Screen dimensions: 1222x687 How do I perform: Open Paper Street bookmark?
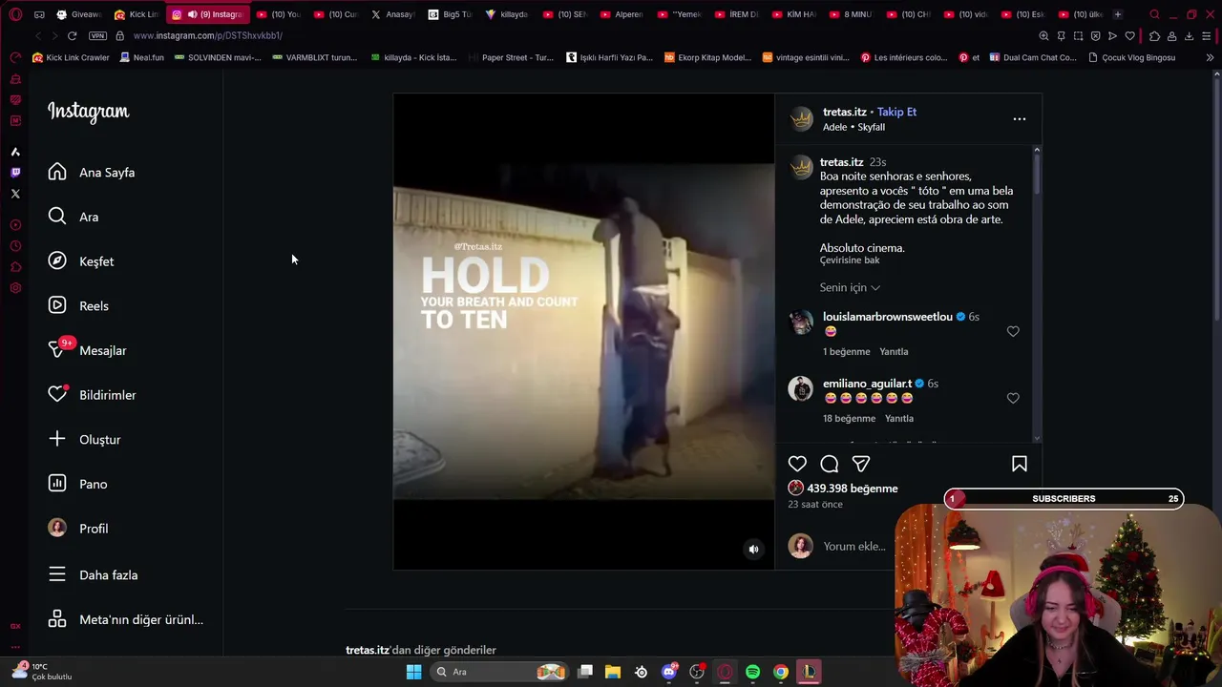point(510,57)
